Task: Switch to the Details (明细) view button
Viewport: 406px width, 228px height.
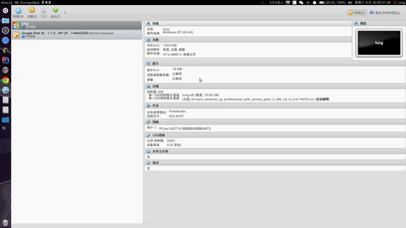Action: 357,13
